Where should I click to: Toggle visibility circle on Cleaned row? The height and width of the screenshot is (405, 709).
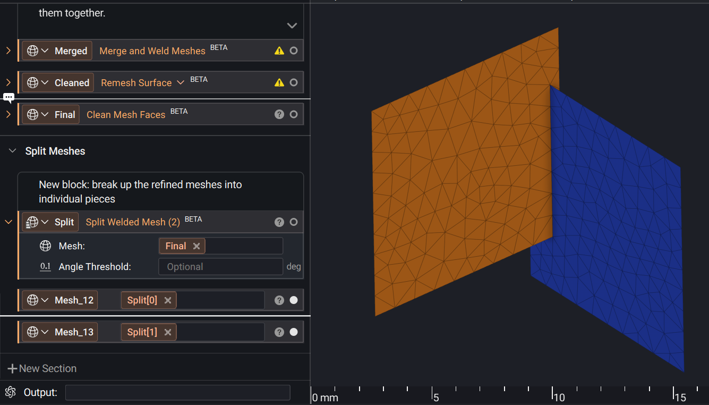click(x=294, y=82)
